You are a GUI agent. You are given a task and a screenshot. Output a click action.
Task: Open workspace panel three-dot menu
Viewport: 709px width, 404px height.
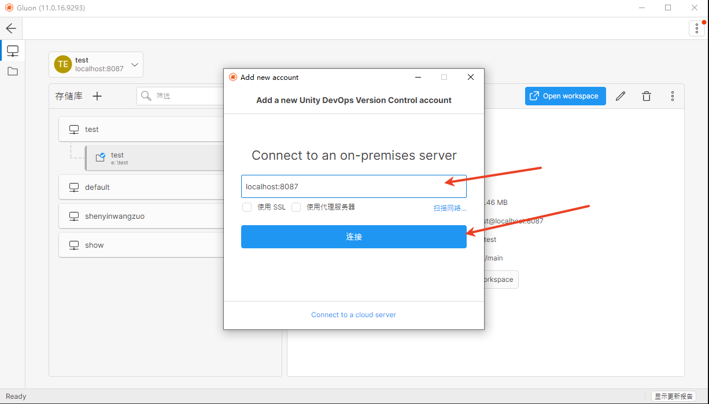(x=672, y=96)
